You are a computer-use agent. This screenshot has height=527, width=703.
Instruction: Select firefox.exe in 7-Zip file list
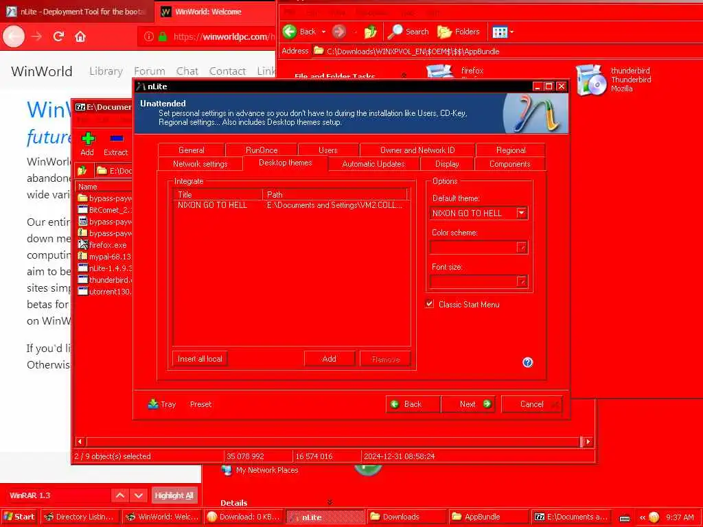(108, 245)
